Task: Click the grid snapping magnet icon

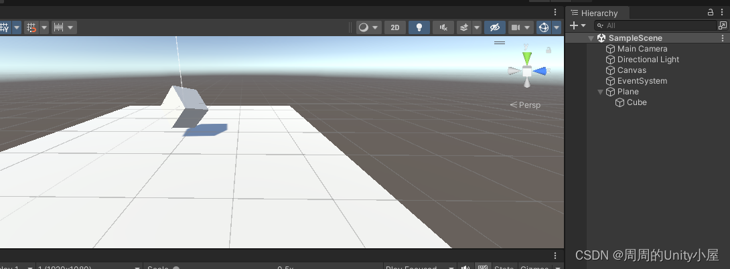Action: click(x=31, y=27)
